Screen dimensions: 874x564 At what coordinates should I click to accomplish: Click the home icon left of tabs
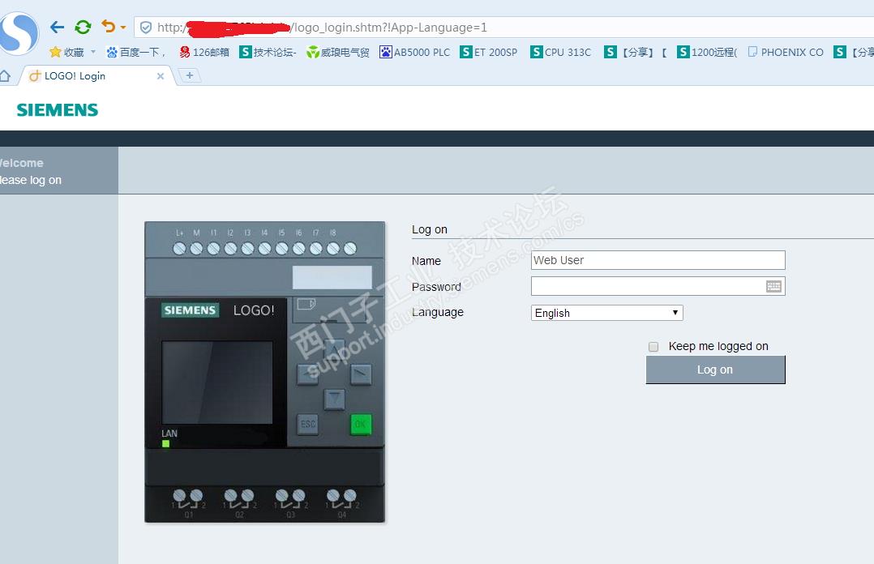[5, 76]
